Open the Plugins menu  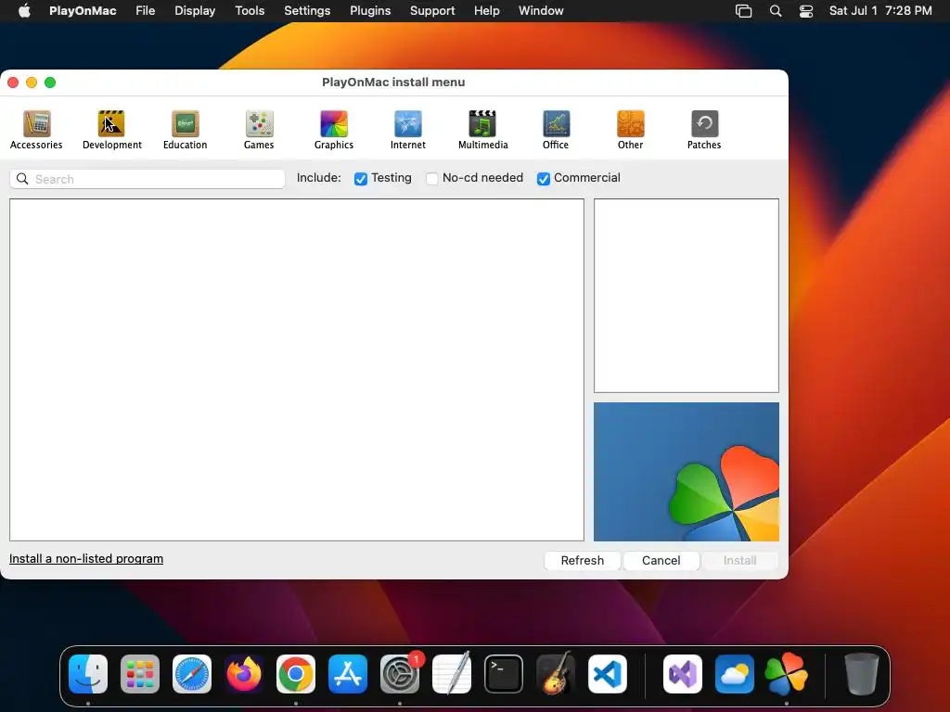click(x=370, y=11)
